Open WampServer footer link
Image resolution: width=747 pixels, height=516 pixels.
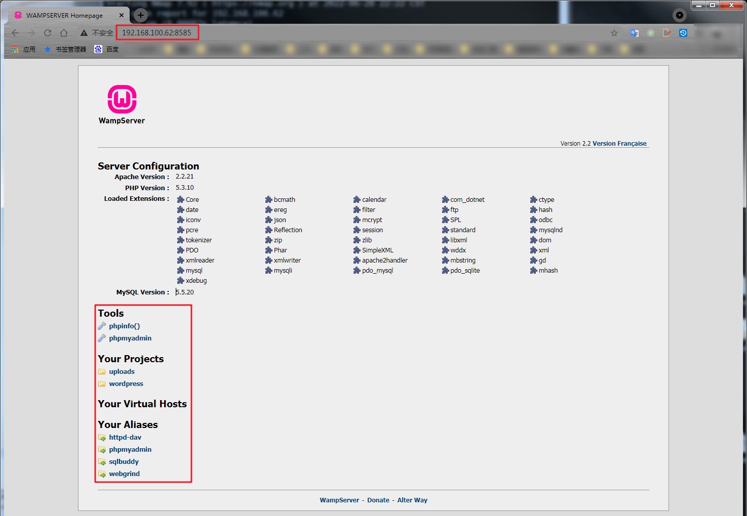[339, 500]
